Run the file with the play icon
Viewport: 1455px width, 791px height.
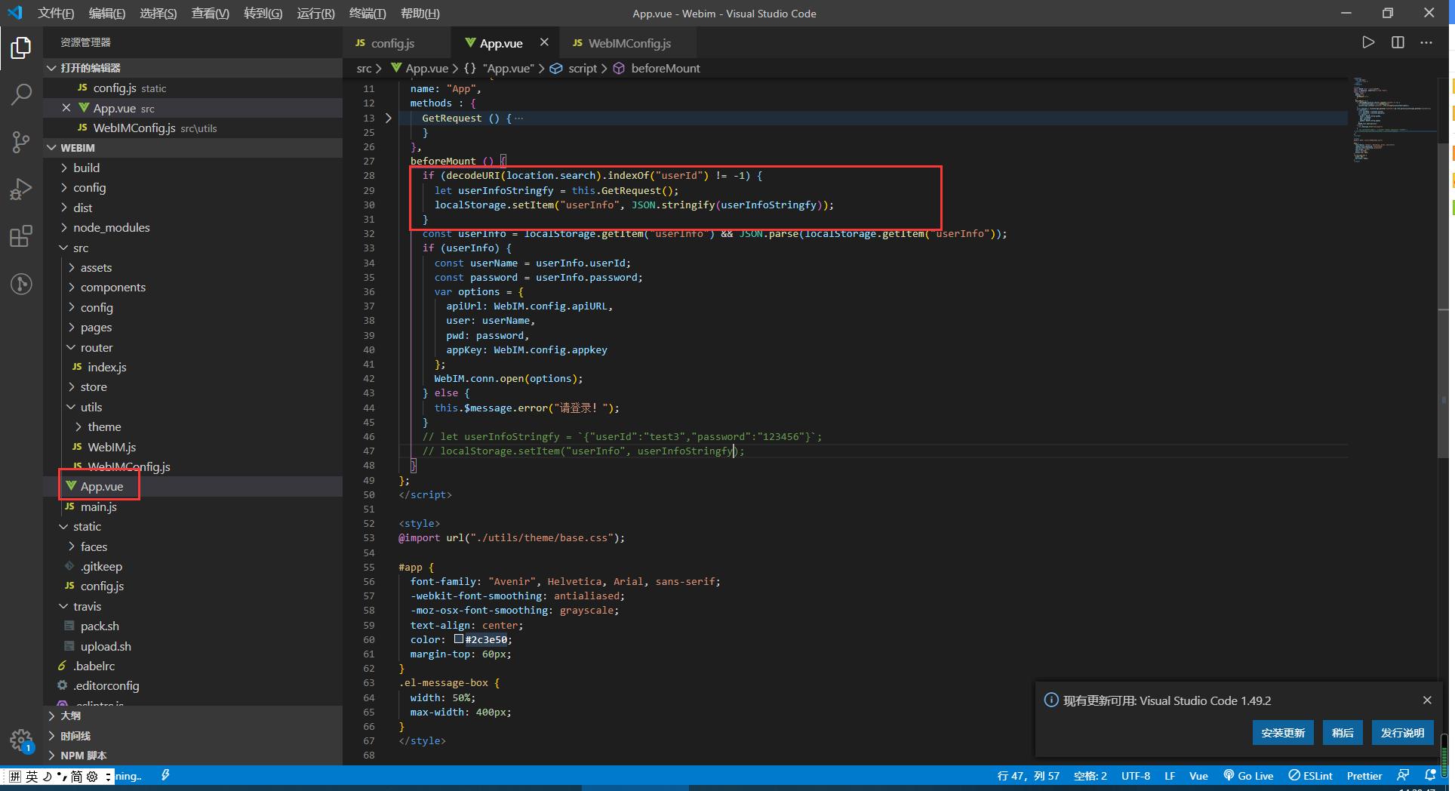[1368, 42]
